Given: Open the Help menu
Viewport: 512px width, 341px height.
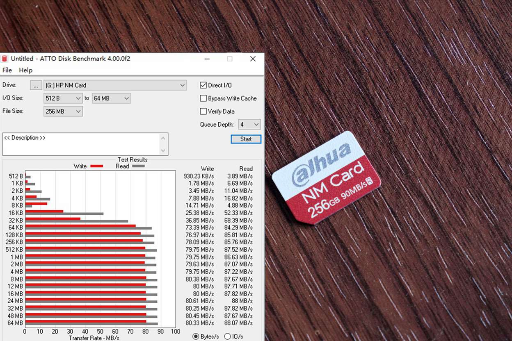Looking at the screenshot, I should tap(25, 70).
